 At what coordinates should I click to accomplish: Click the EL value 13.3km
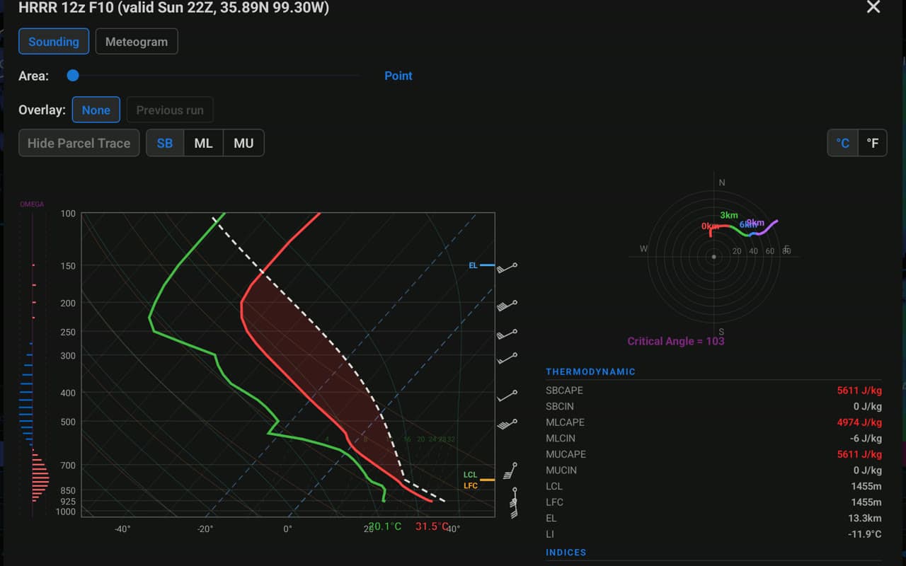point(866,518)
